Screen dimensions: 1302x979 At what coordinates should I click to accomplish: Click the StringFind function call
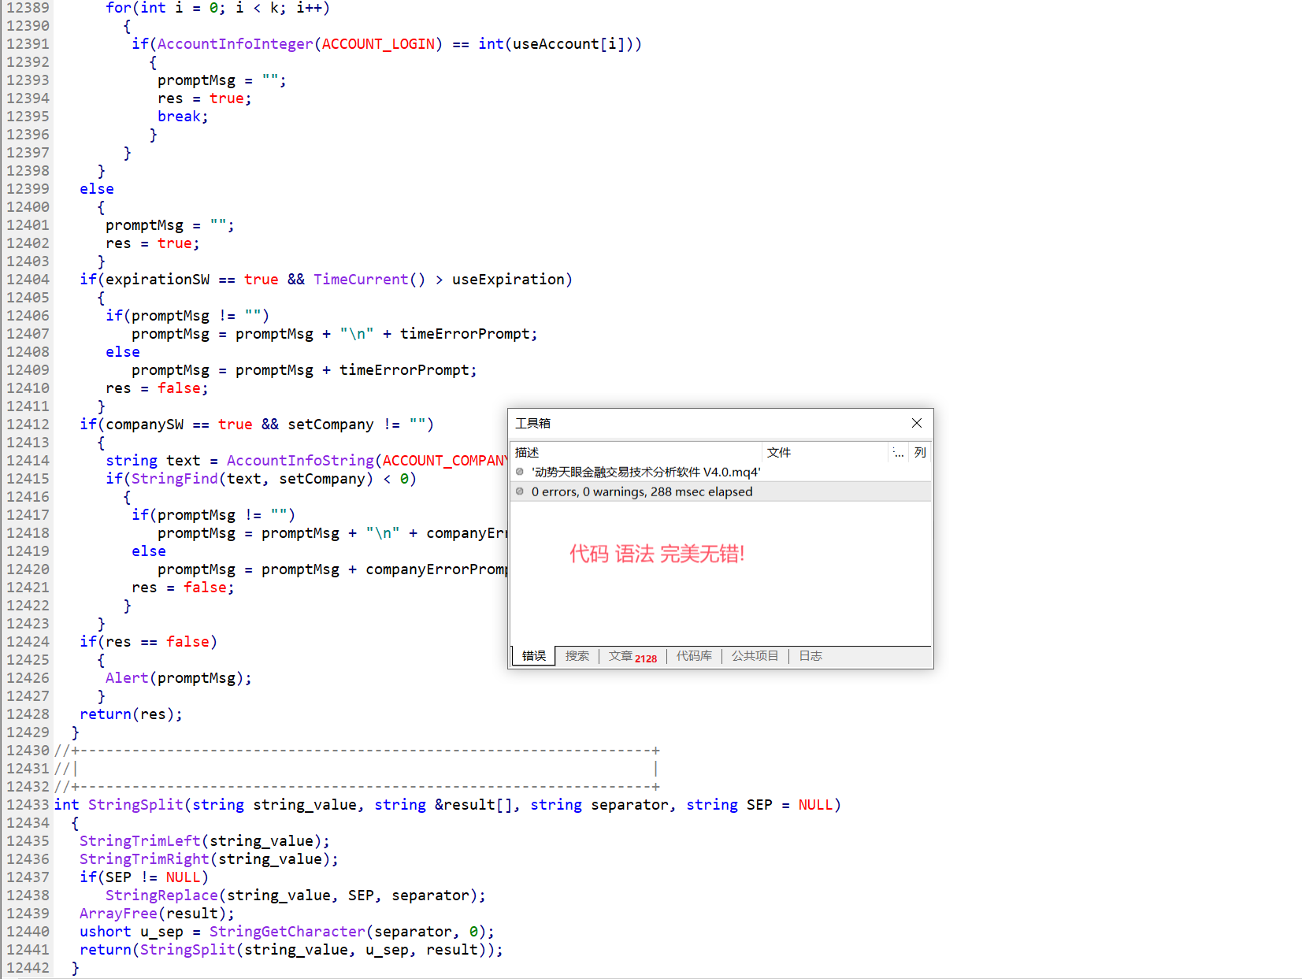174,479
